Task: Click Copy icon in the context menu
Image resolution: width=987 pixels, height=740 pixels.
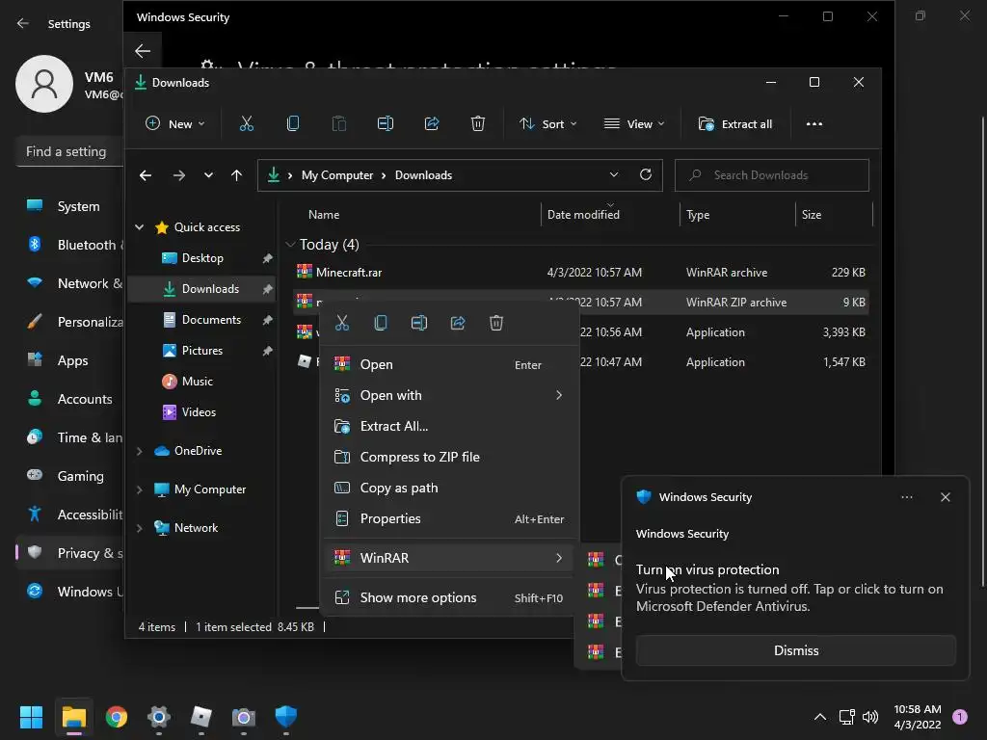Action: [x=380, y=324]
